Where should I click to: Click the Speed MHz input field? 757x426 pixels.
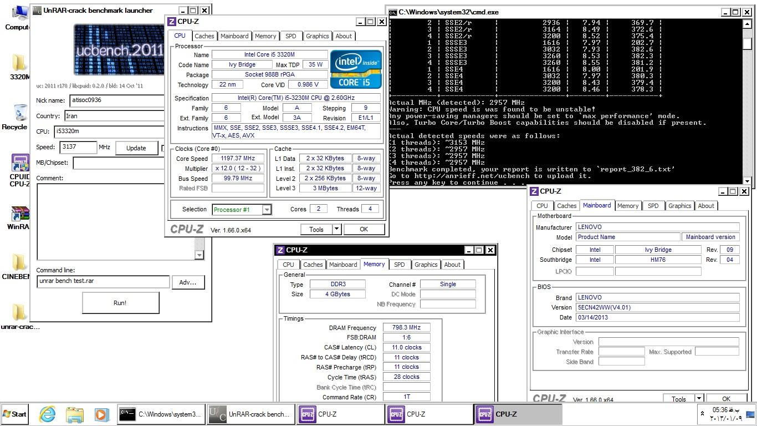78,147
